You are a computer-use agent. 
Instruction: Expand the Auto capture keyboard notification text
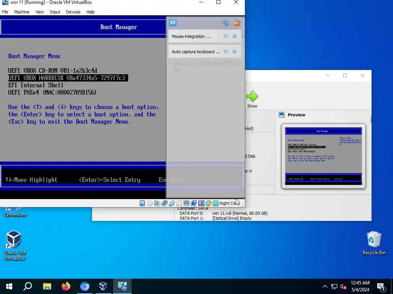coord(195,52)
